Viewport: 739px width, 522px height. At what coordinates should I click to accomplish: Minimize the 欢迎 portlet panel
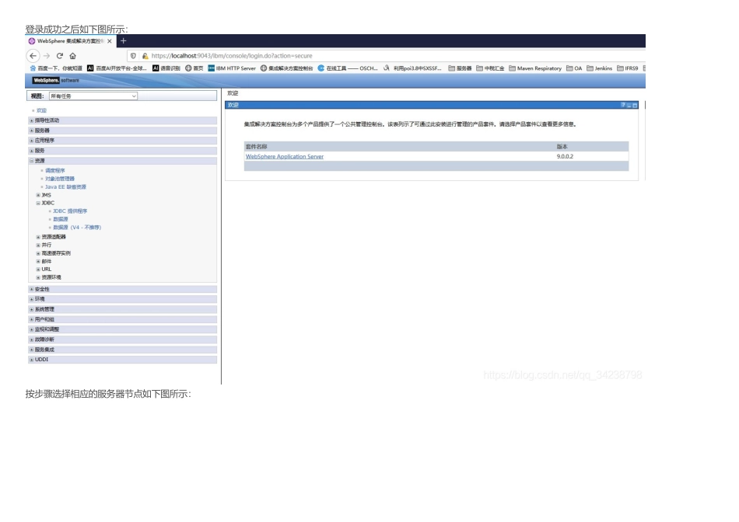629,105
